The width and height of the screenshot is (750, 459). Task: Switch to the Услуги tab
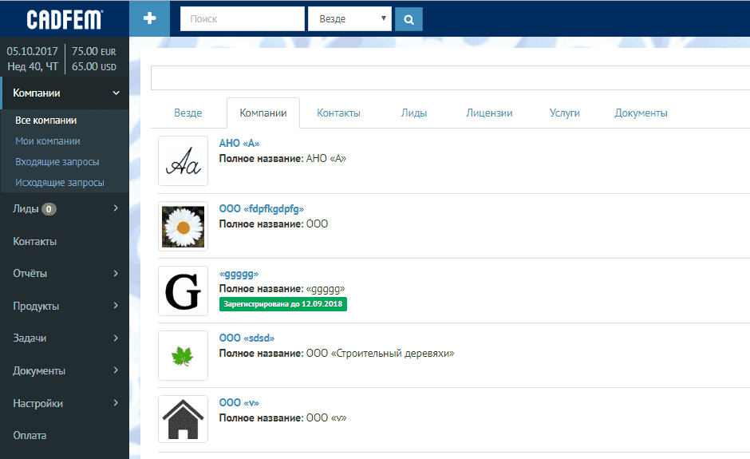(x=564, y=113)
